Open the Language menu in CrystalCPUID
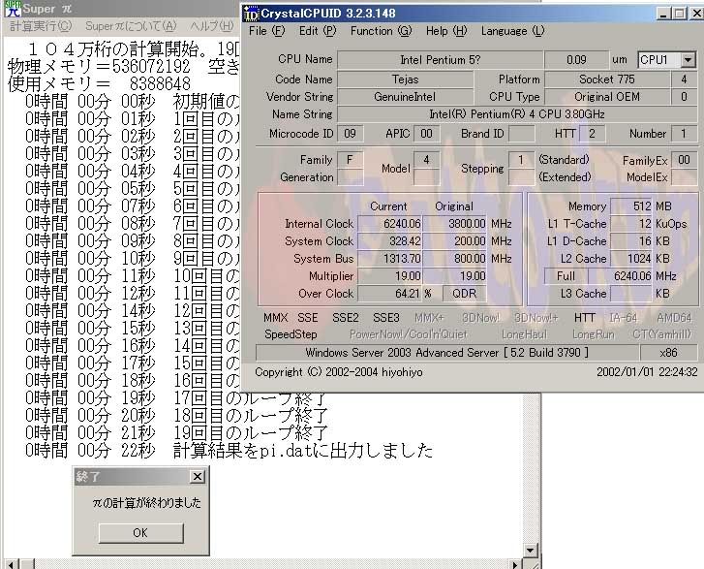704x569 pixels. click(512, 31)
